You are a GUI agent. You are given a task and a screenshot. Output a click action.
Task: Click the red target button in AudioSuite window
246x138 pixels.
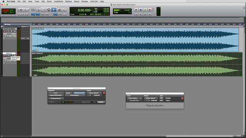click(104, 93)
